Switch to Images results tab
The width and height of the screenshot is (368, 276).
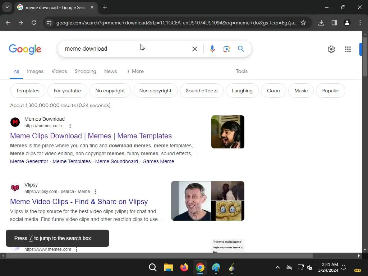click(x=35, y=72)
